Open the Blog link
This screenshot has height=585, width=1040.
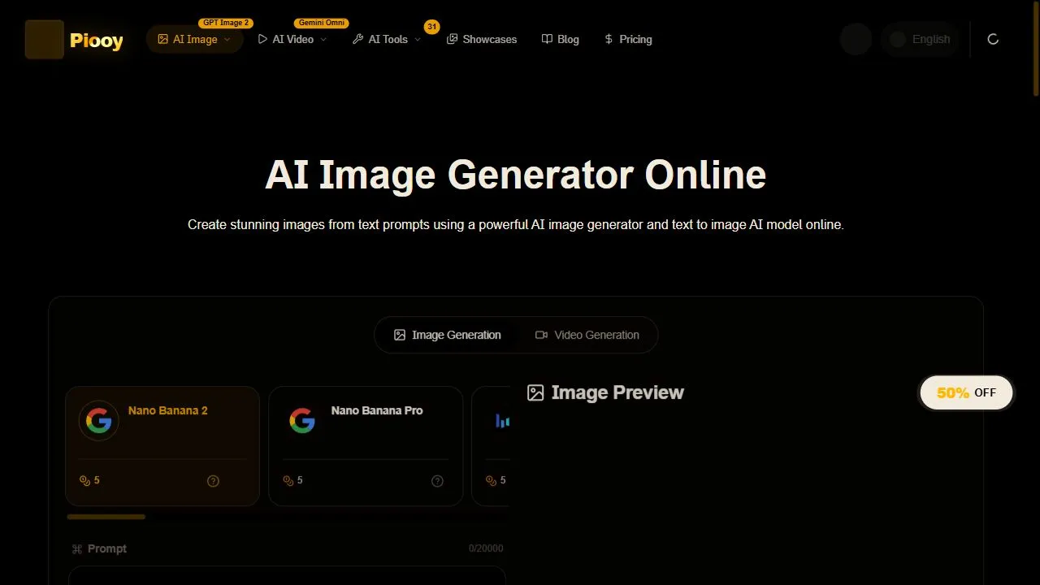pos(561,39)
